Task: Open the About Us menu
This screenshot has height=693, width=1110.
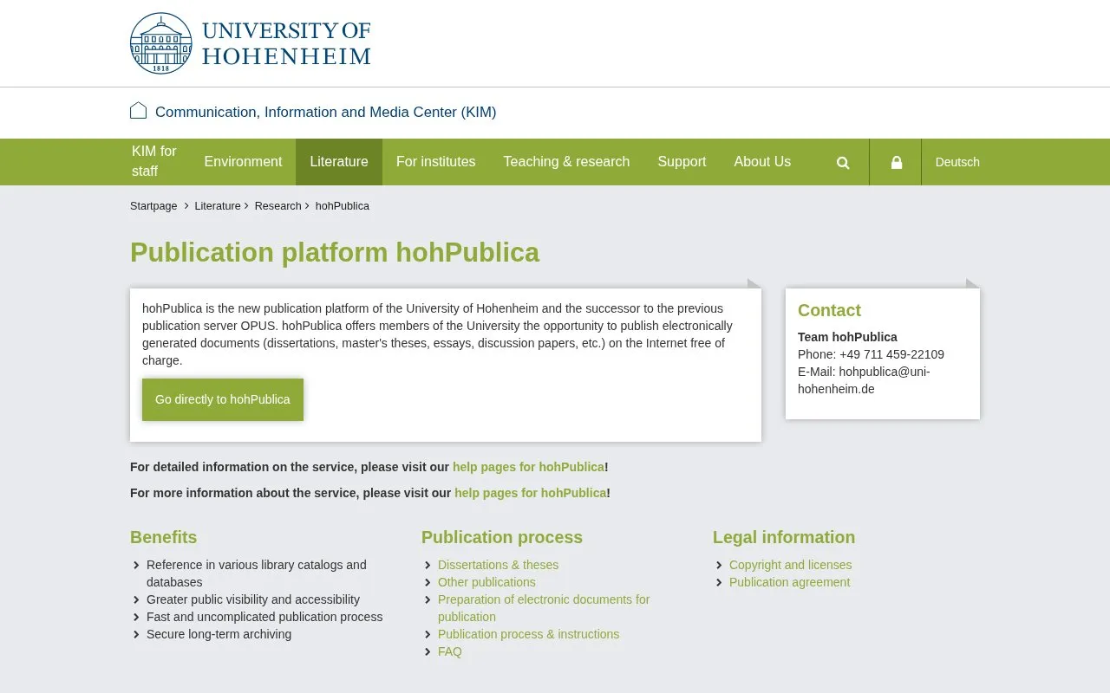Action: pos(762,162)
